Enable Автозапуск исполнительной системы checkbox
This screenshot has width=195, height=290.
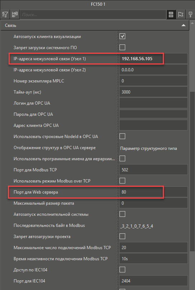(x=122, y=214)
